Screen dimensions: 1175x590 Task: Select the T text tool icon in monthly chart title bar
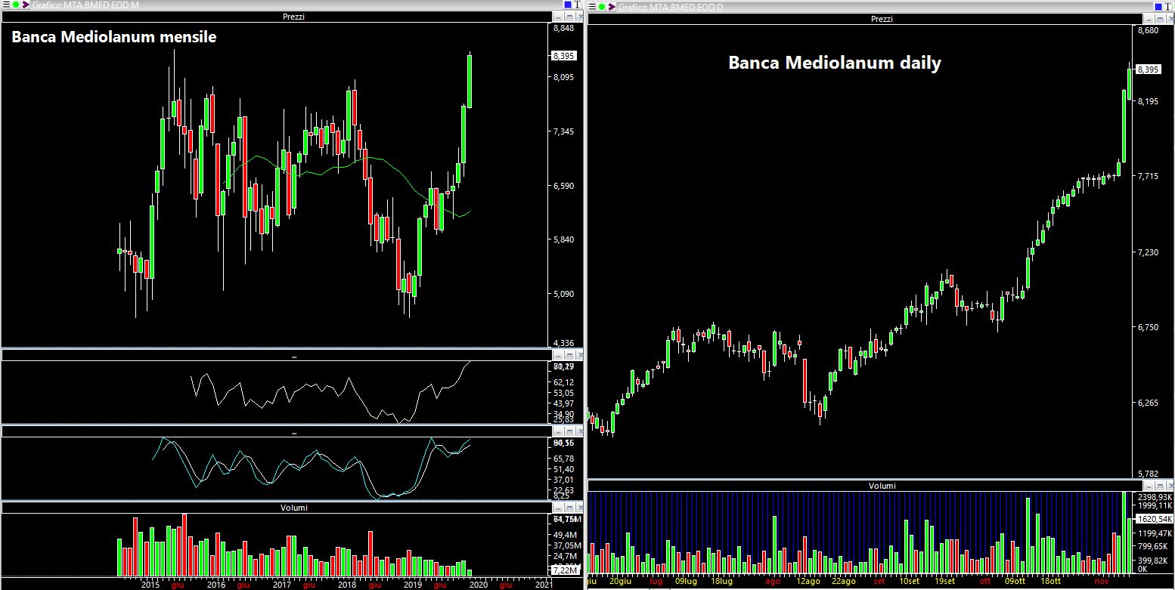(578, 5)
